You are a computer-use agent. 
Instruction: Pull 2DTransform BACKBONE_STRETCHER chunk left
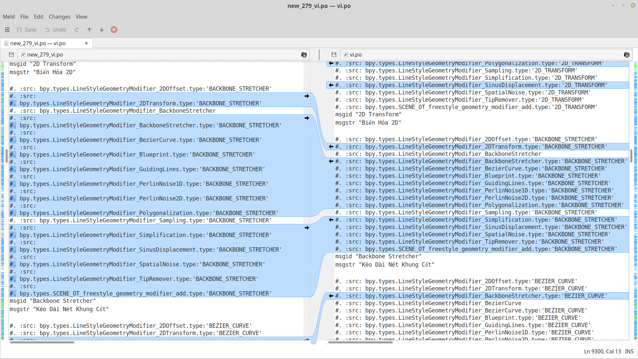click(x=331, y=147)
